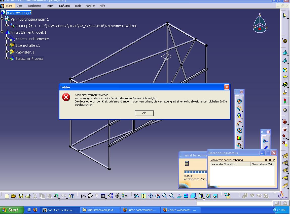290x217 pixels.
Task: Click the gray sphere icon in right toolbar
Action: (x=285, y=110)
